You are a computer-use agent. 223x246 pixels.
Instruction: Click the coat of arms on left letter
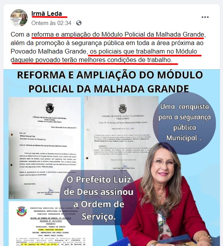tap(50, 108)
